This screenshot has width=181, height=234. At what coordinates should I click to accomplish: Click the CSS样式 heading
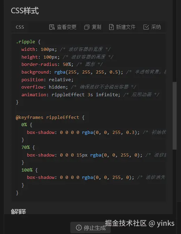point(25,11)
